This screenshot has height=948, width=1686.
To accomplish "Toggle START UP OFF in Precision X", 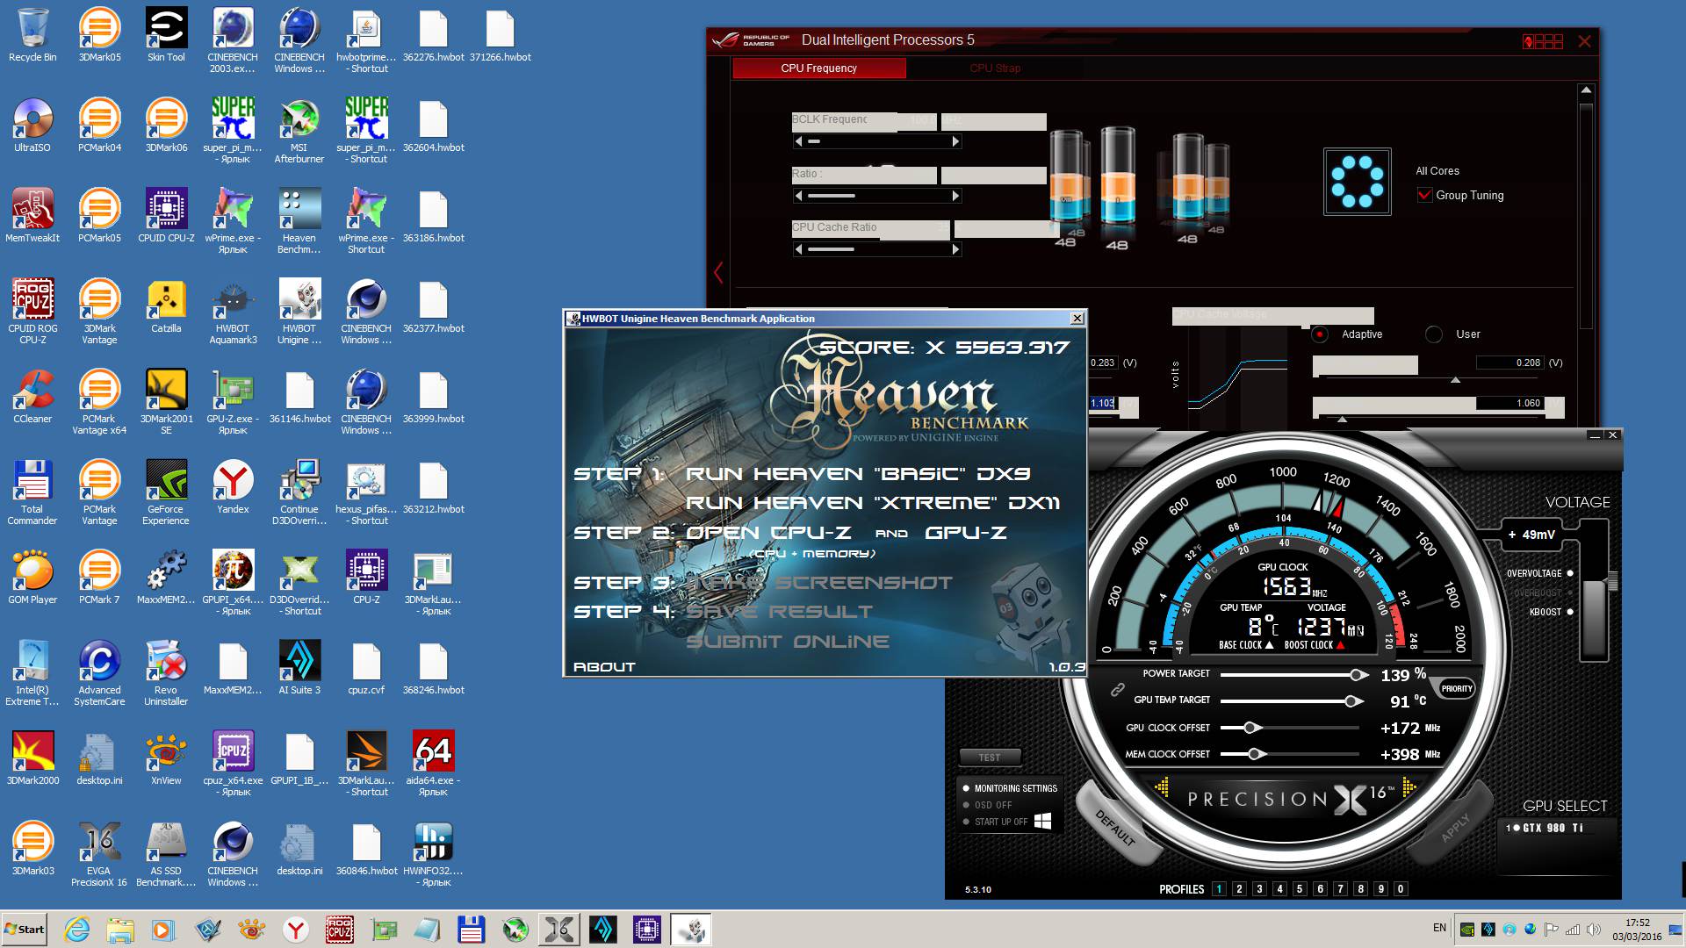I will (x=966, y=822).
